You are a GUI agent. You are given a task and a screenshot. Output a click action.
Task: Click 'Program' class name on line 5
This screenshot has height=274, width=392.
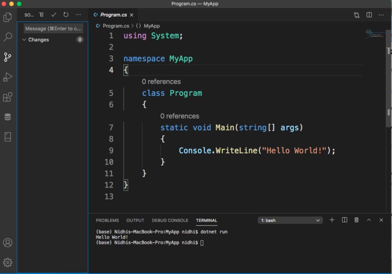pos(186,93)
